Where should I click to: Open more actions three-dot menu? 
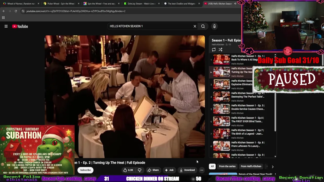pyautogui.click(x=202, y=170)
